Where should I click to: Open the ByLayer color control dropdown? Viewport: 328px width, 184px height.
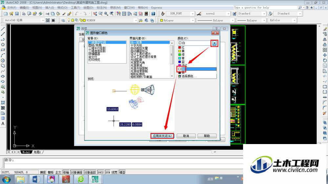[193, 21]
